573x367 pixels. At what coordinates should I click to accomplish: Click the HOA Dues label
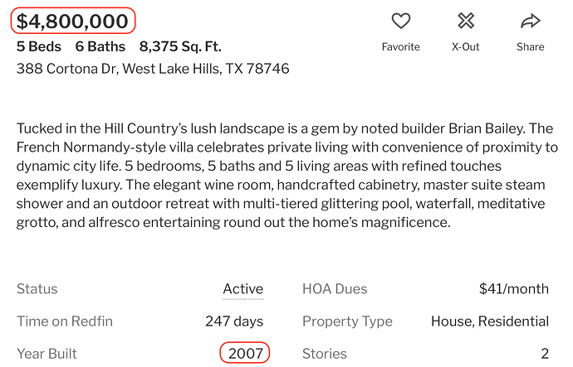pos(335,289)
